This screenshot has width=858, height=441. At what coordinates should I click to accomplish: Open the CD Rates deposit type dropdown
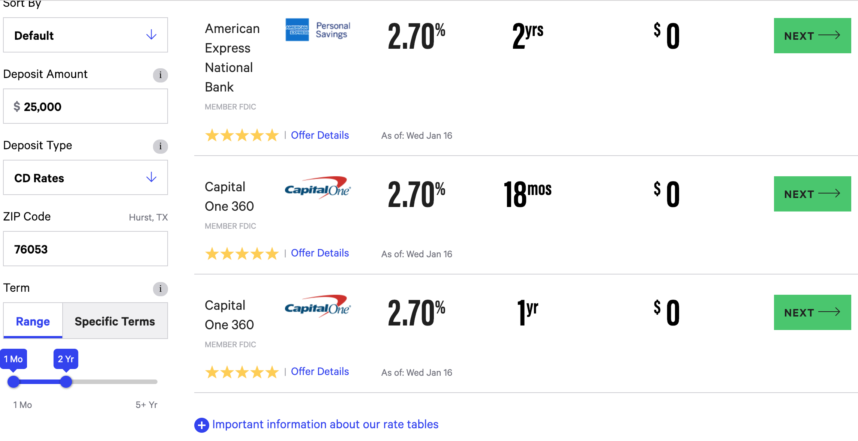(x=85, y=178)
